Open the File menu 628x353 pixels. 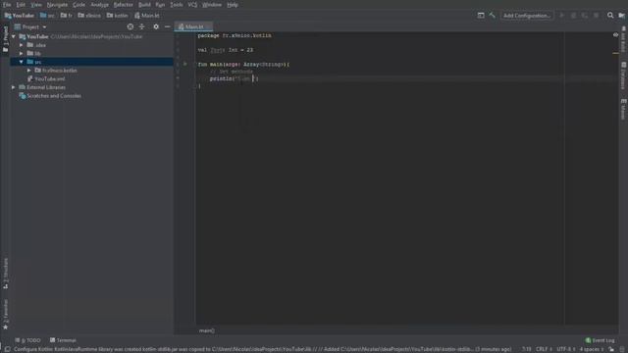pyautogui.click(x=7, y=5)
